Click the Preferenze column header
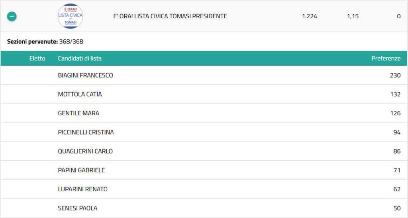408x218 pixels. pyautogui.click(x=386, y=58)
